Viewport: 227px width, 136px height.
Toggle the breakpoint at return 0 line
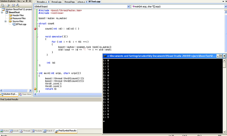click(35, 89)
